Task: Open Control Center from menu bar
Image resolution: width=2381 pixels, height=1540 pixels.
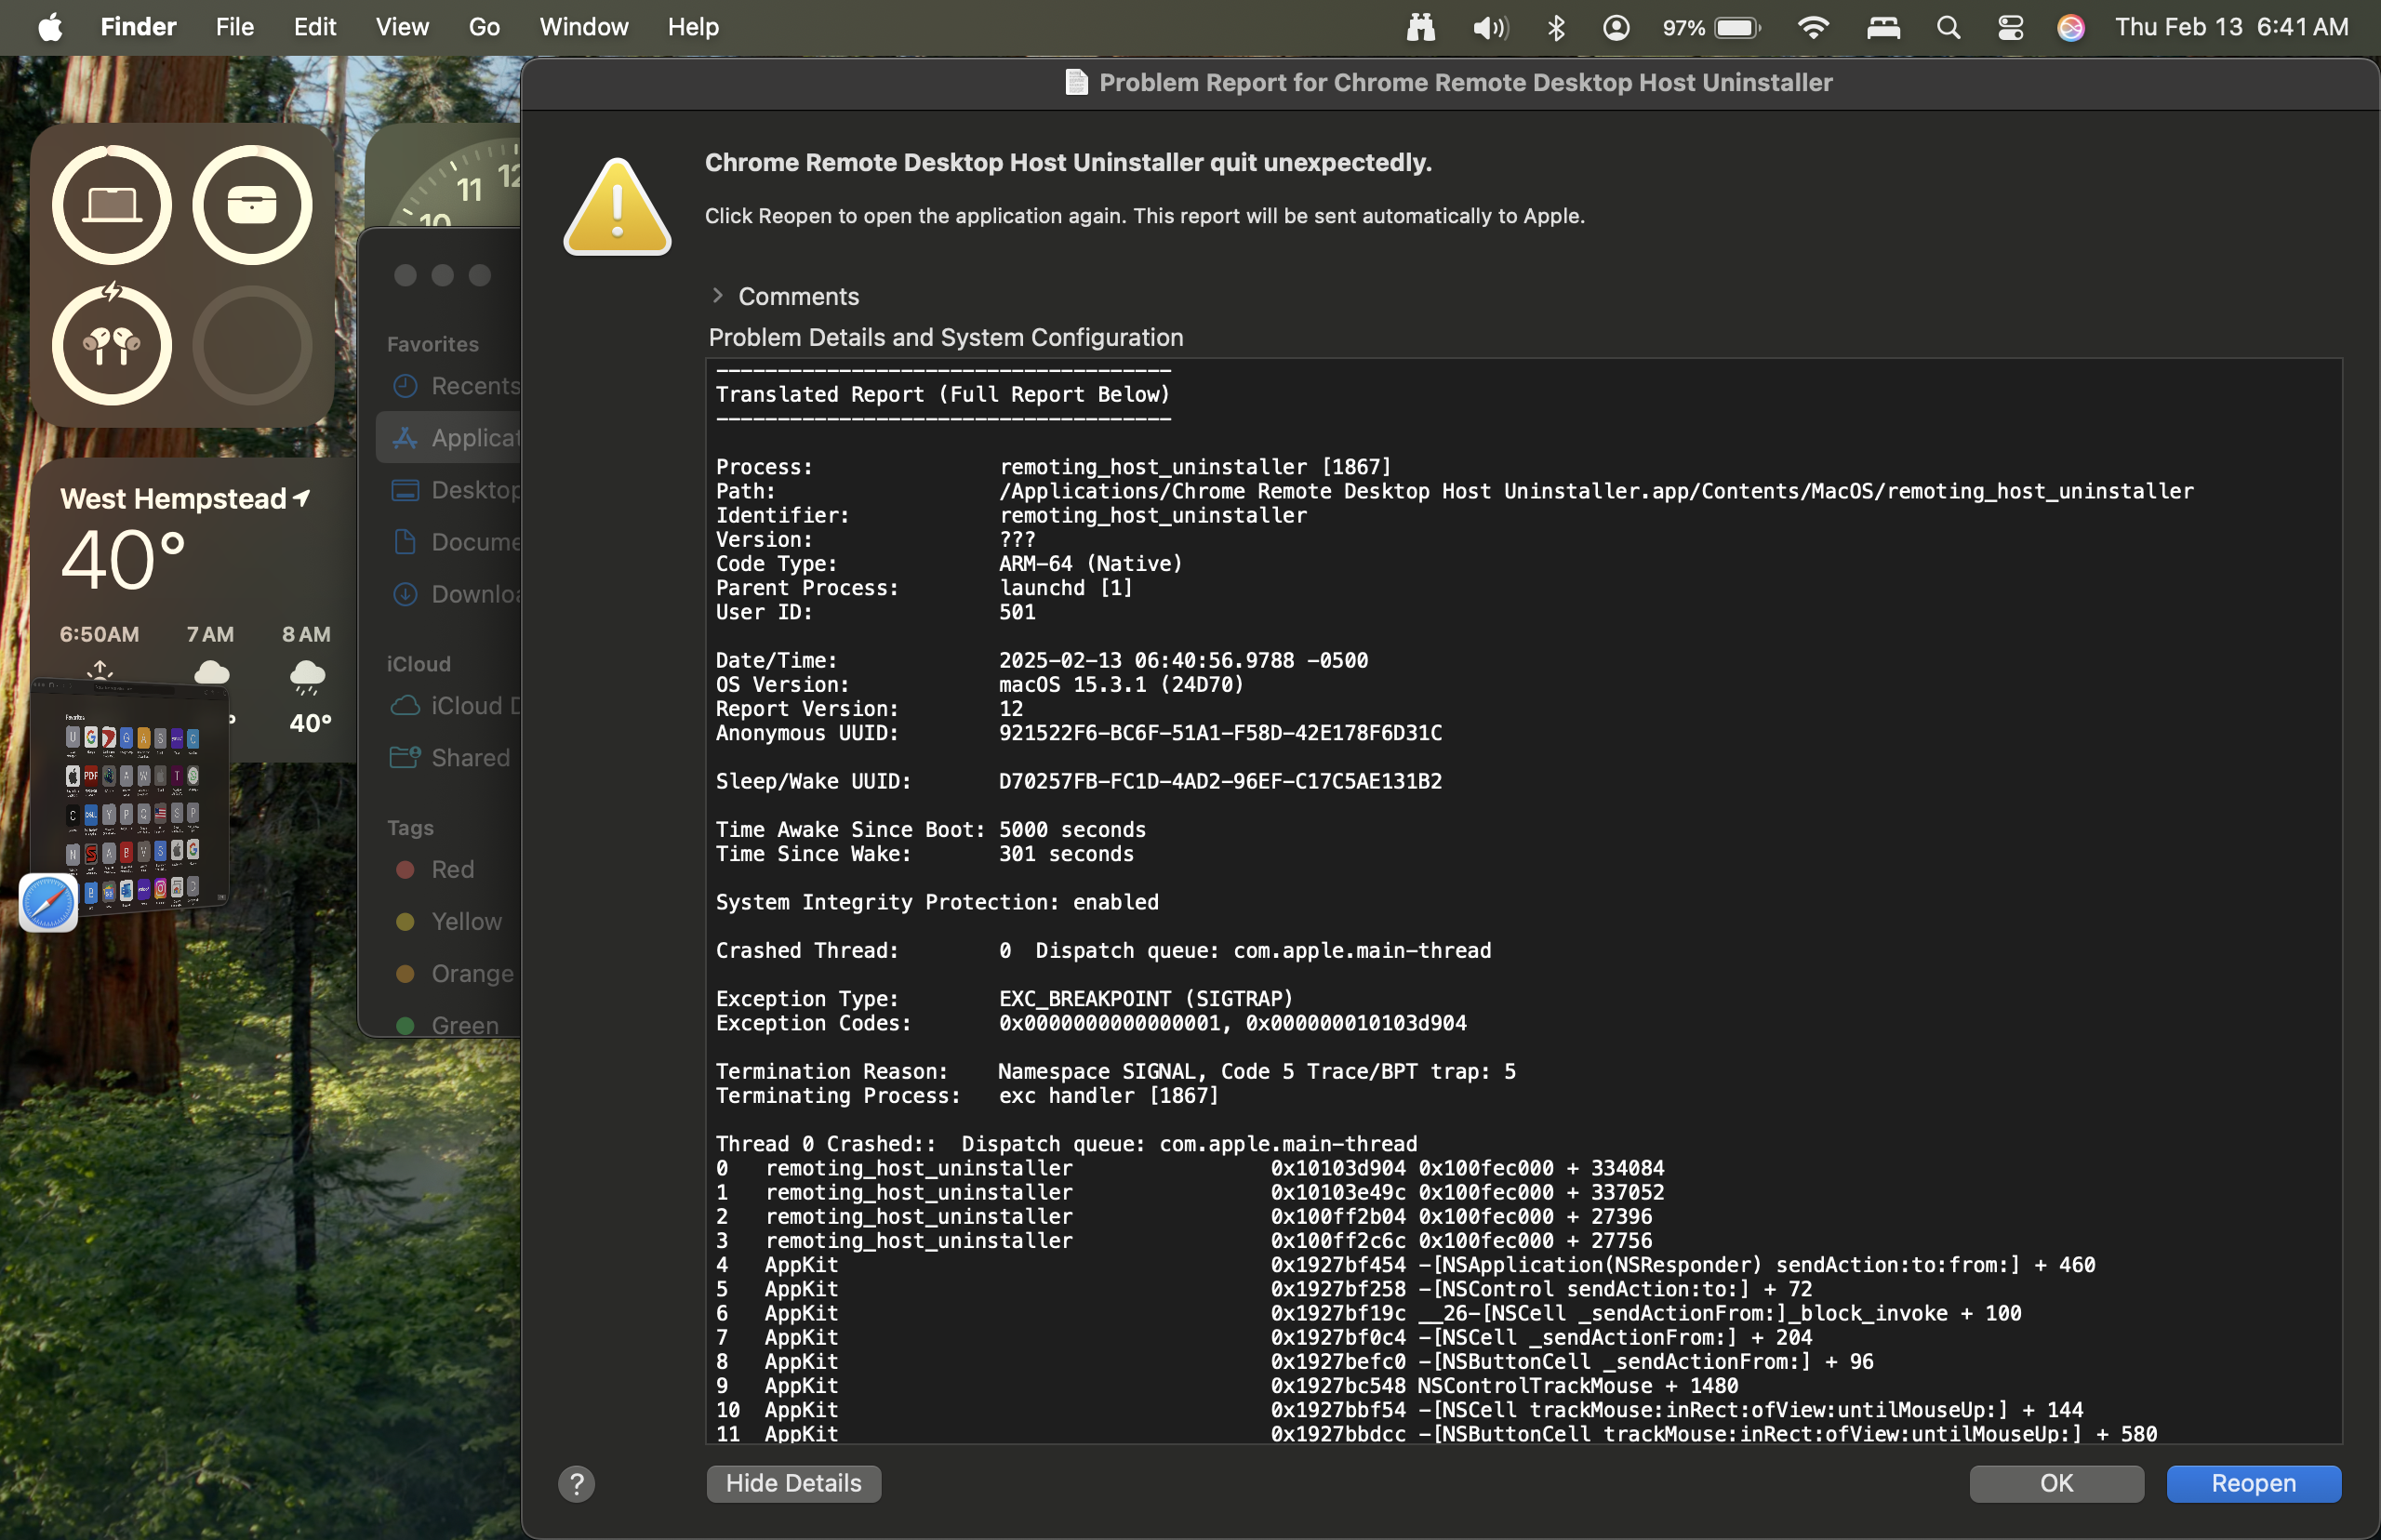Action: tap(2010, 27)
